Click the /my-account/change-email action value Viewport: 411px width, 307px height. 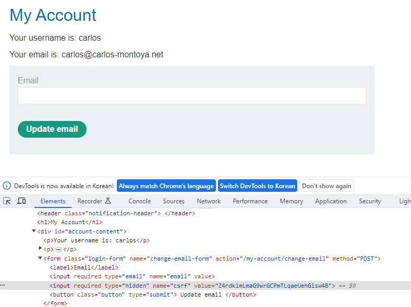pos(284,259)
